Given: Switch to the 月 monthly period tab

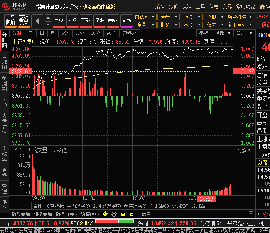Looking at the screenshot, I should pyautogui.click(x=53, y=33).
